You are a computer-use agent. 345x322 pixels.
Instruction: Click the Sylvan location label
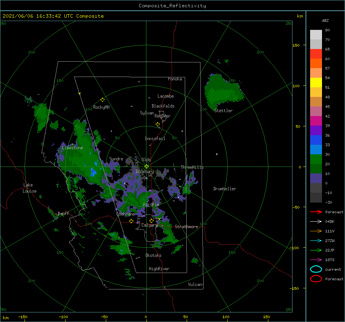pos(147,113)
